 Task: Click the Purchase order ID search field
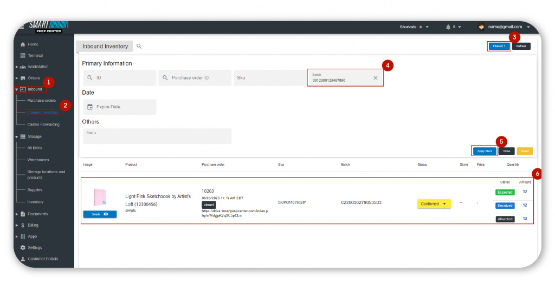[195, 78]
